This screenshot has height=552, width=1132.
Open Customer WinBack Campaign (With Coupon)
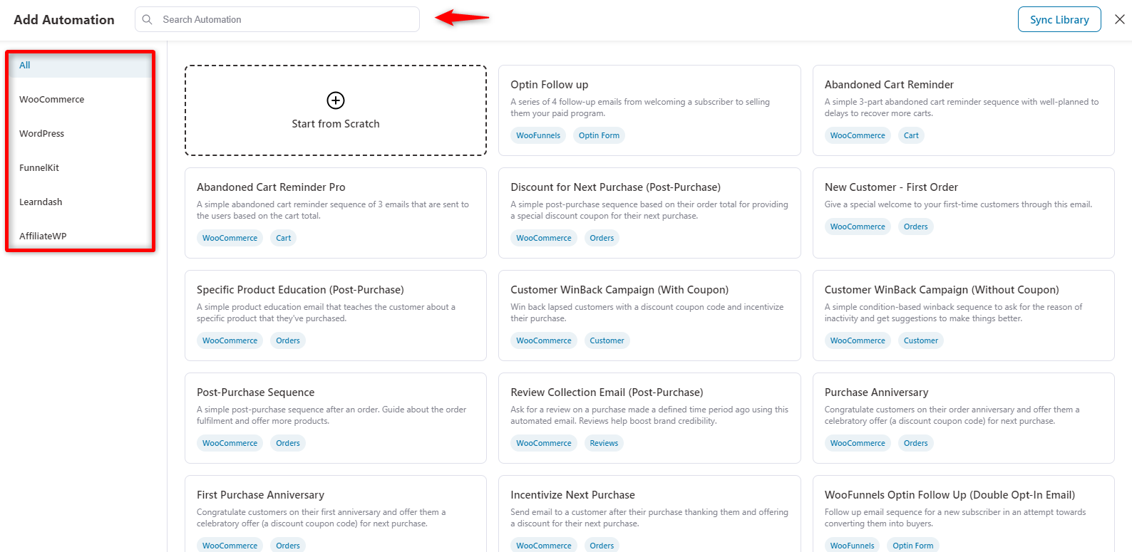[x=649, y=316]
